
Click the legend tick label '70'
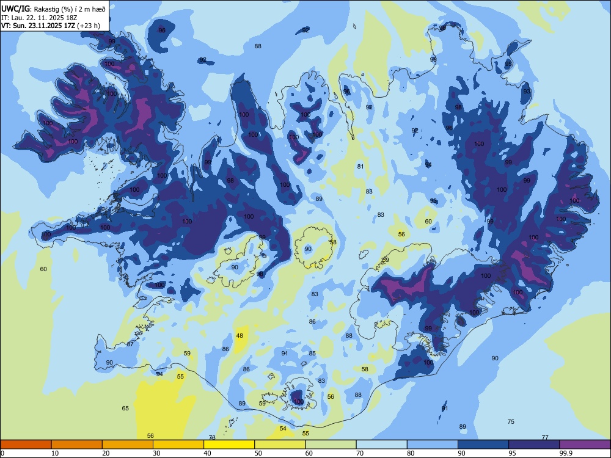click(x=360, y=453)
